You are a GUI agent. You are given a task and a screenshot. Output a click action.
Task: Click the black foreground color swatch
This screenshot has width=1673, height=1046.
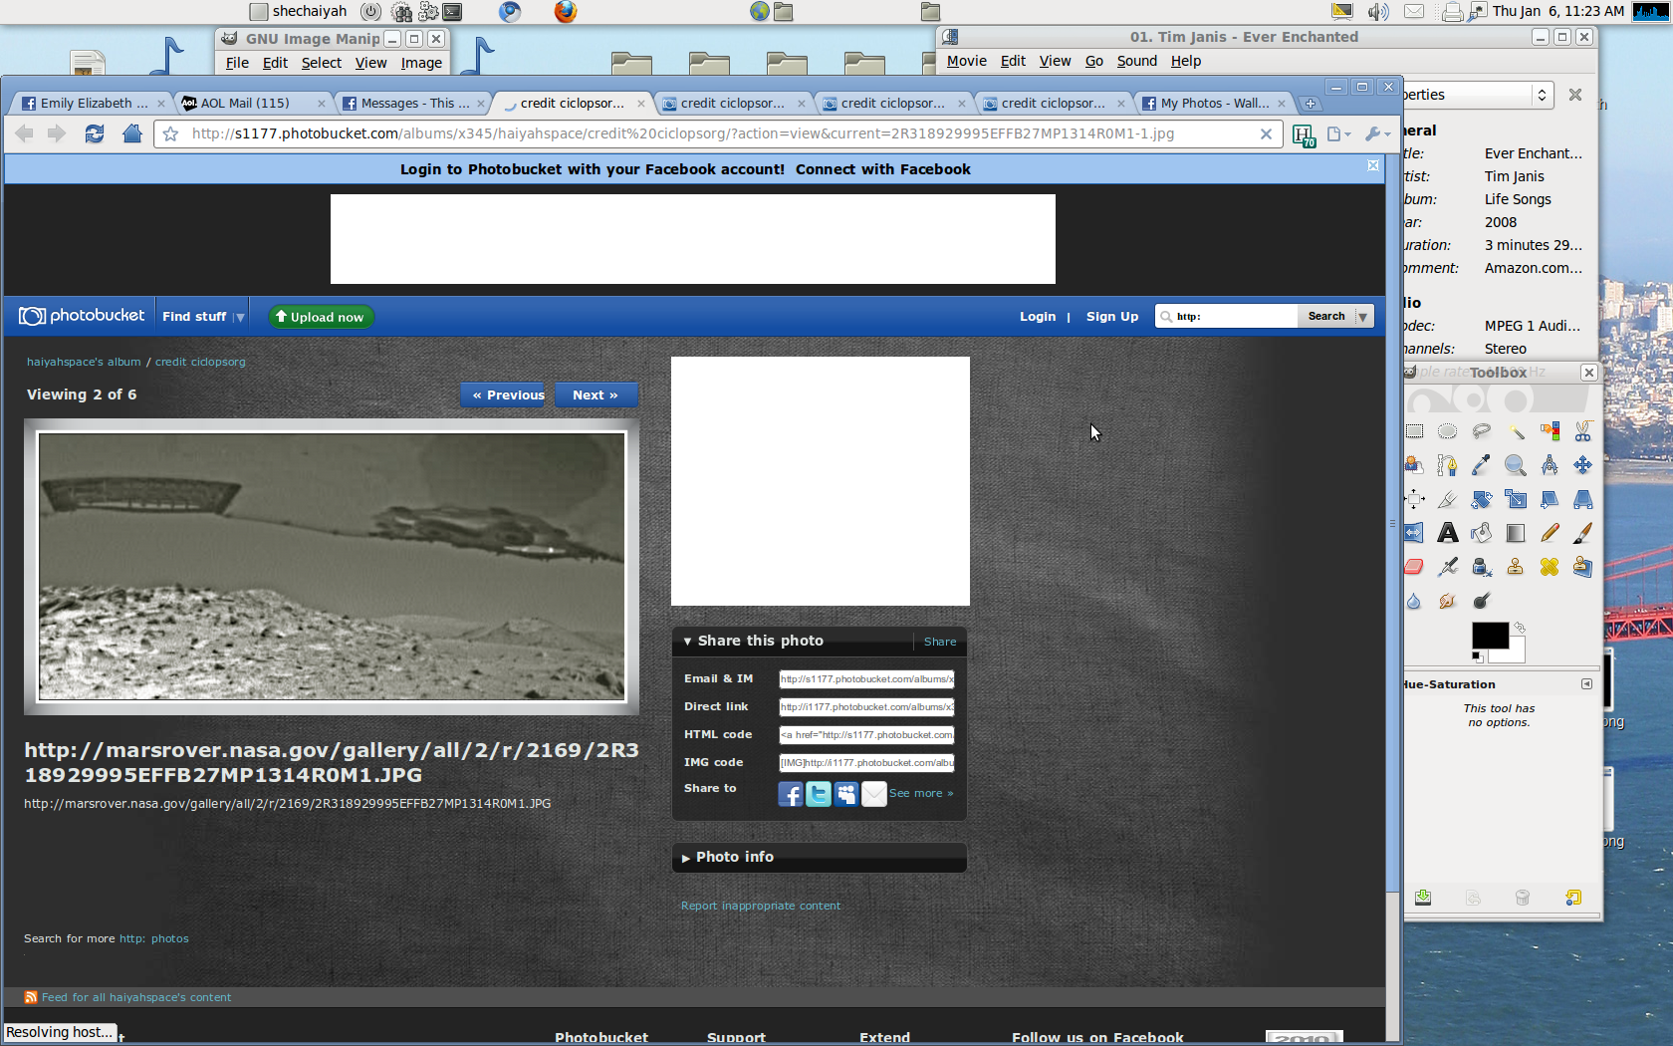coord(1490,636)
